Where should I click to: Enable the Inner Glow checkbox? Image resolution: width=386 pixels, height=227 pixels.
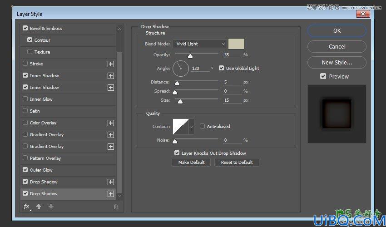click(25, 99)
